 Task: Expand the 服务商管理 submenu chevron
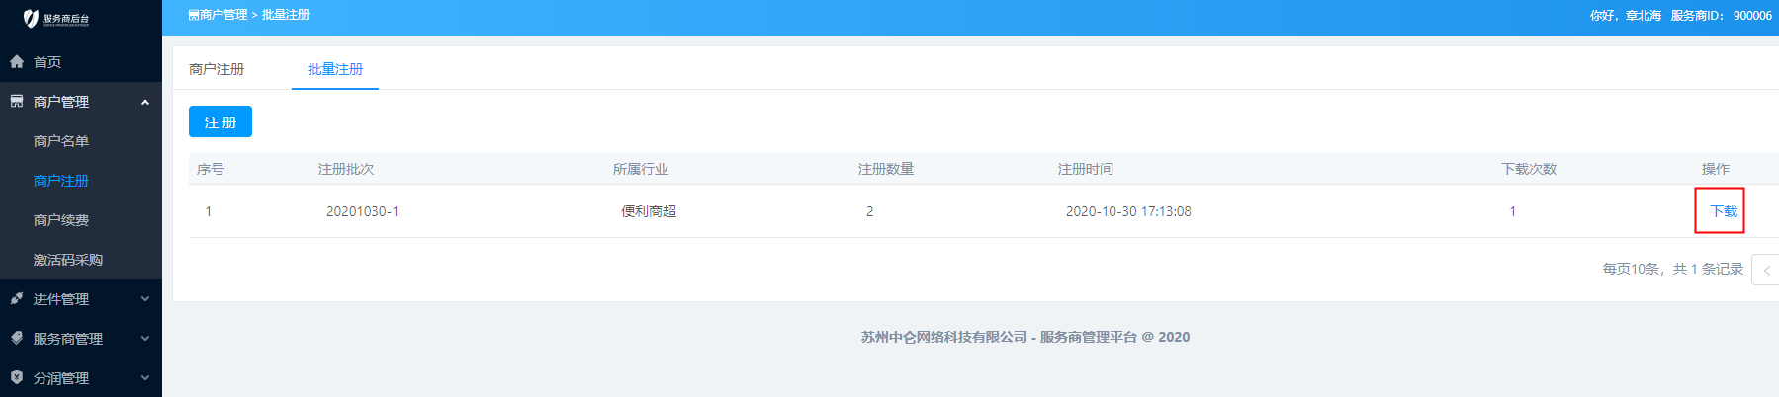point(145,339)
